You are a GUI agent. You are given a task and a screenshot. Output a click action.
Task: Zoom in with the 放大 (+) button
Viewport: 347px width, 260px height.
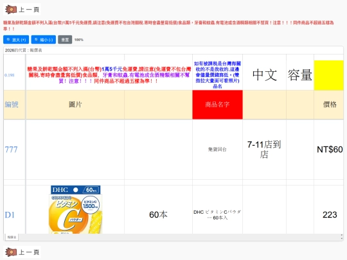click(16, 40)
